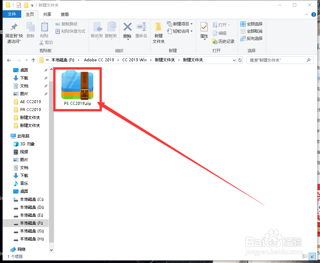The height and width of the screenshot is (263, 320).
Task: Click the Copy path (复制路径) button
Action: tap(66, 24)
